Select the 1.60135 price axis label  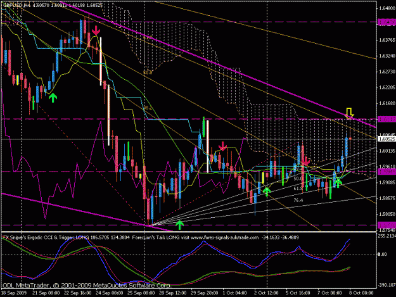point(386,151)
